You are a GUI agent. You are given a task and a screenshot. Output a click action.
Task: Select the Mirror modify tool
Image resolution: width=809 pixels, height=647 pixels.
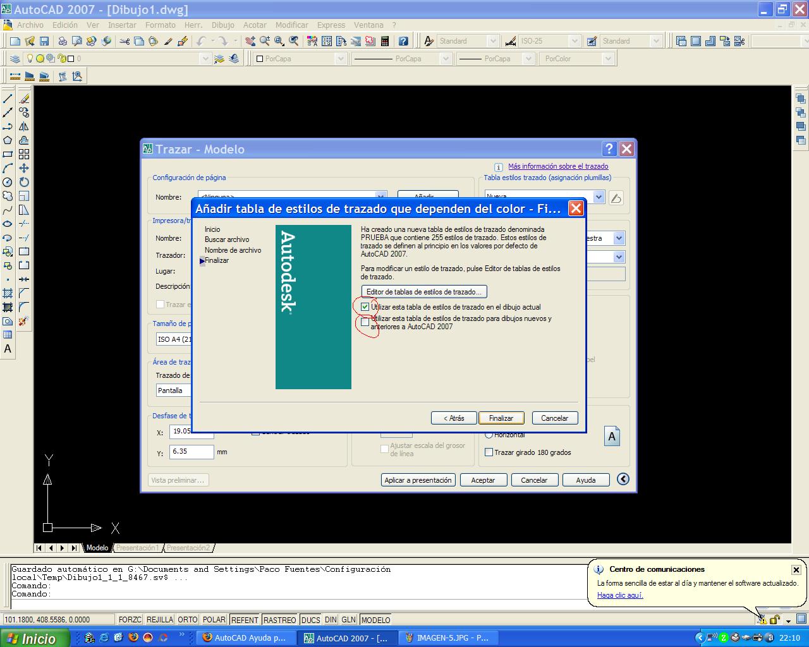tap(24, 126)
